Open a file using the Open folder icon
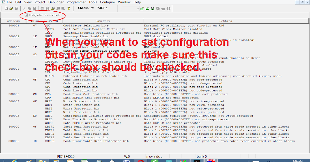 click(x=11, y=8)
